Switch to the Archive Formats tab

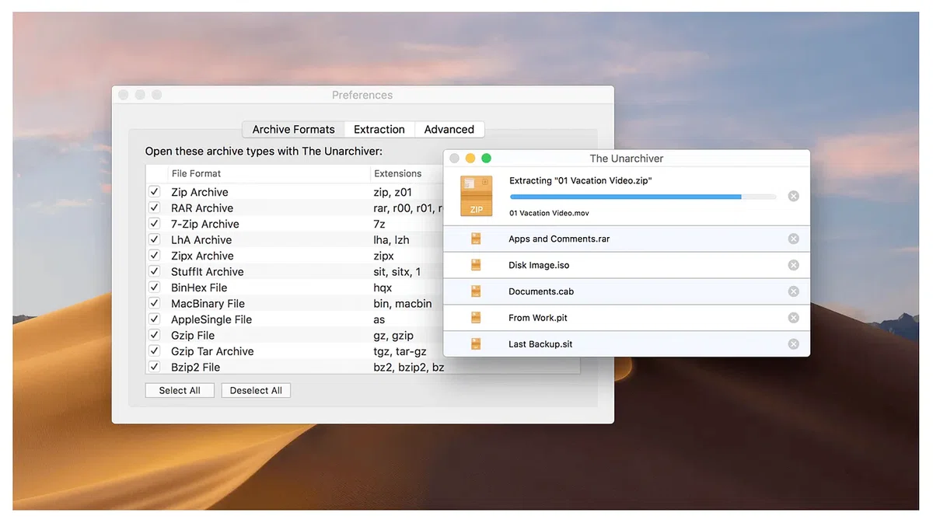point(293,130)
